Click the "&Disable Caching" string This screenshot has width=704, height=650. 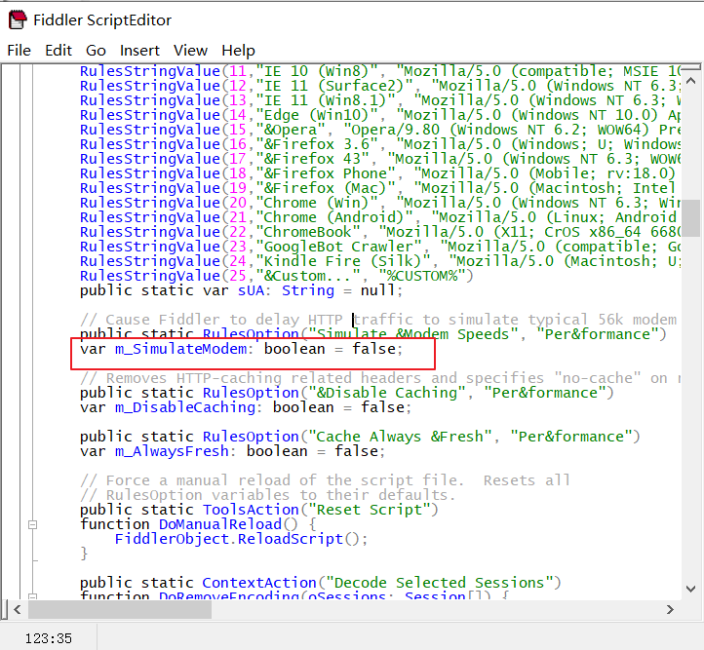386,393
